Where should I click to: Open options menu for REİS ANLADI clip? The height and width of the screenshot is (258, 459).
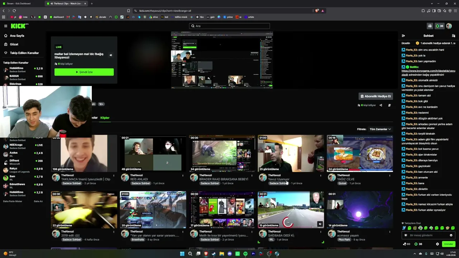tap(183, 176)
